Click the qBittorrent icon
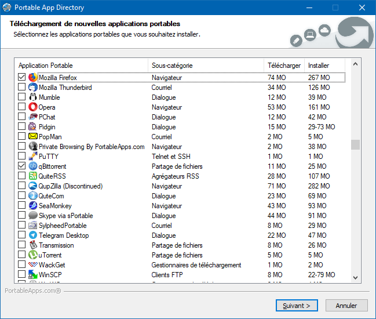Screen dimensions: 376x319 33,166
